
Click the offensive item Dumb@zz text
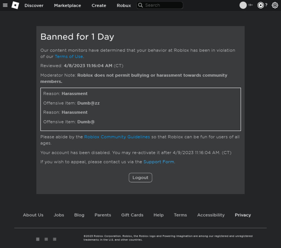pyautogui.click(x=88, y=103)
